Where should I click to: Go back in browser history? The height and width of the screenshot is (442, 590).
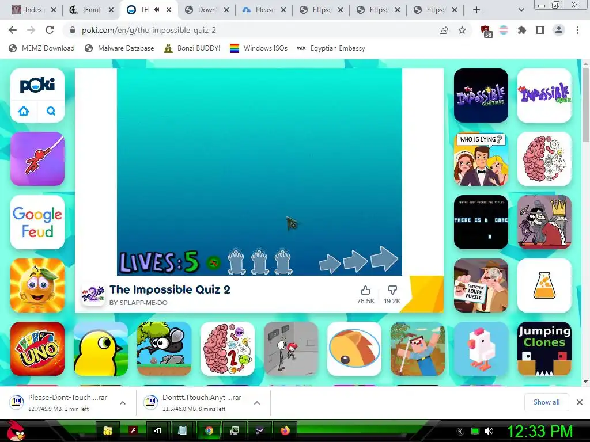(x=13, y=30)
